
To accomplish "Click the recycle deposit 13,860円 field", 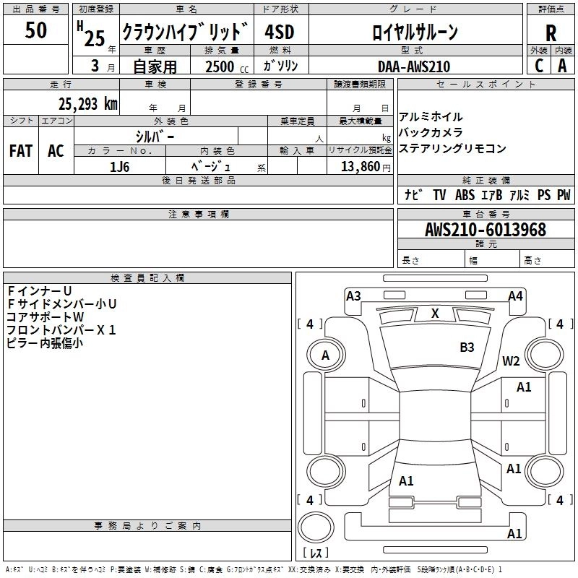I will click(x=360, y=166).
